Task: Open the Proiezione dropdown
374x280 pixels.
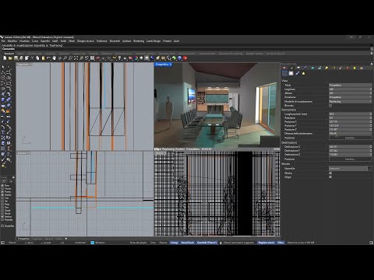Action: (x=351, y=97)
